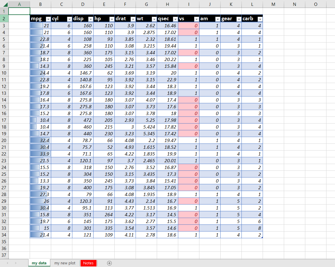Click qsec cell with value 20.22

(x=167, y=60)
